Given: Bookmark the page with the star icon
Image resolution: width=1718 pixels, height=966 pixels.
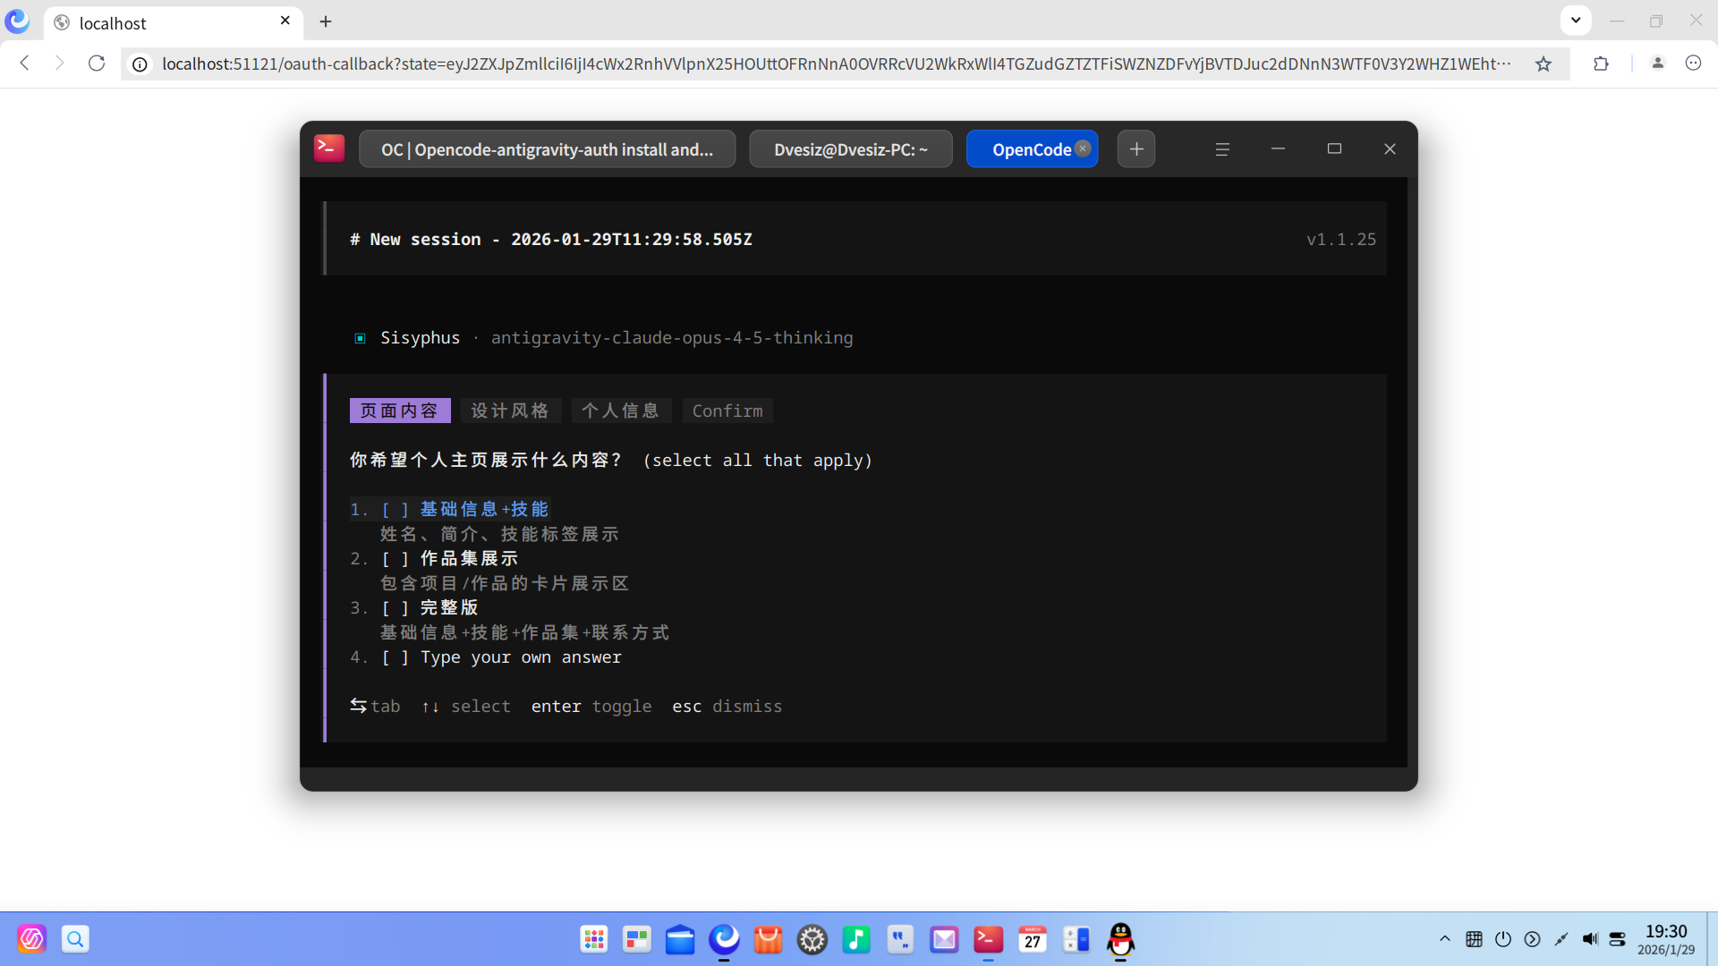Looking at the screenshot, I should tap(1544, 64).
